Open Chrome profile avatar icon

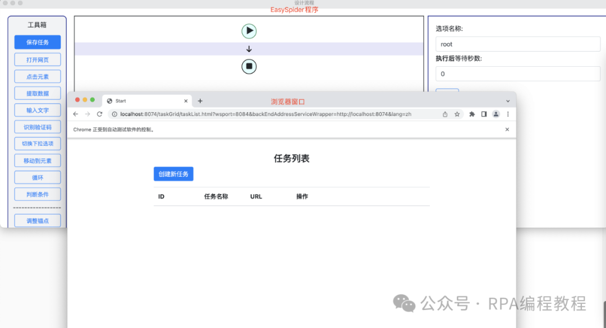[496, 114]
